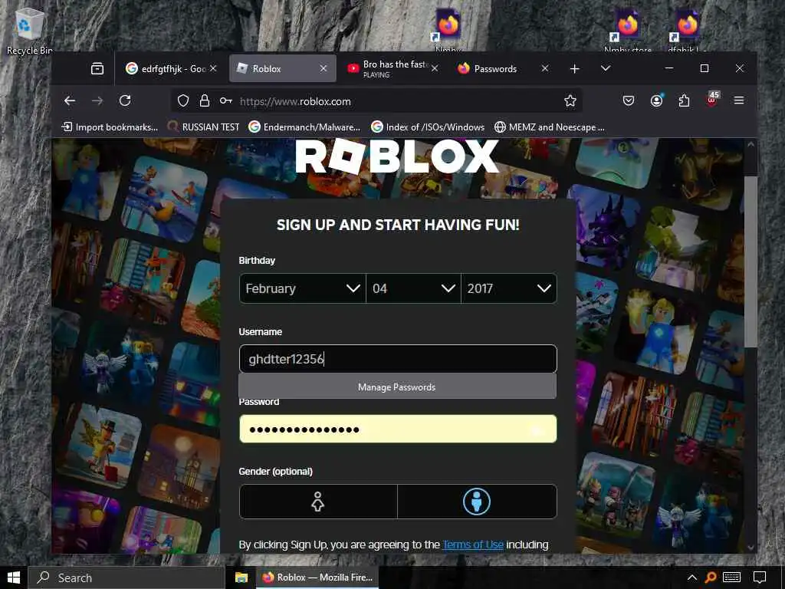The width and height of the screenshot is (785, 589).
Task: Open the notification center icon
Action: (760, 577)
